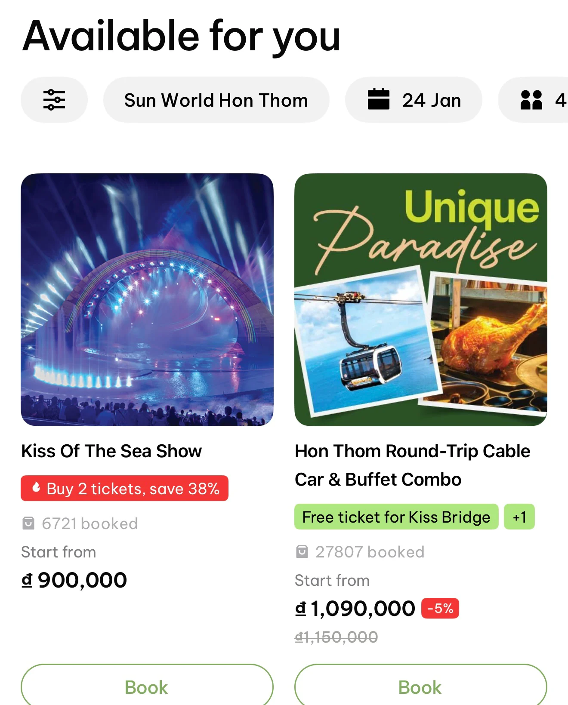Open the Kiss Of The Sea Show title
568x705 pixels.
point(111,451)
